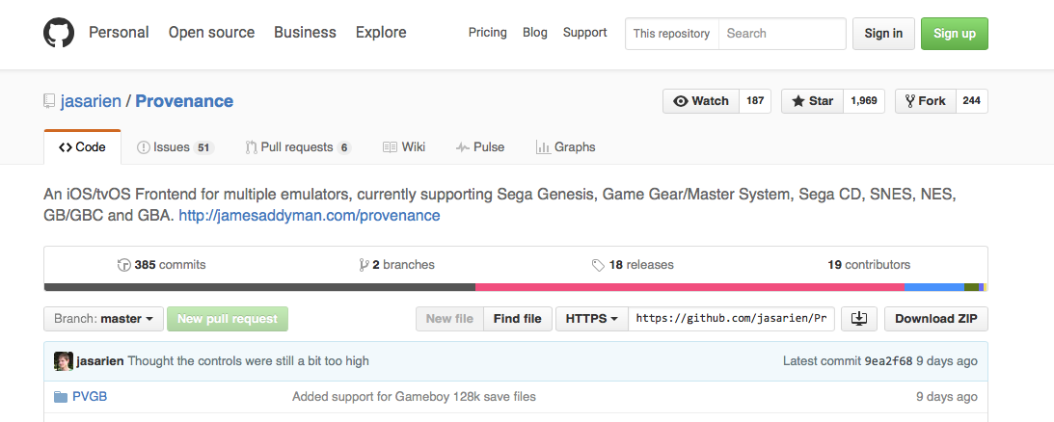Open Open source in top navigation
Image resolution: width=1054 pixels, height=422 pixels.
[212, 32]
